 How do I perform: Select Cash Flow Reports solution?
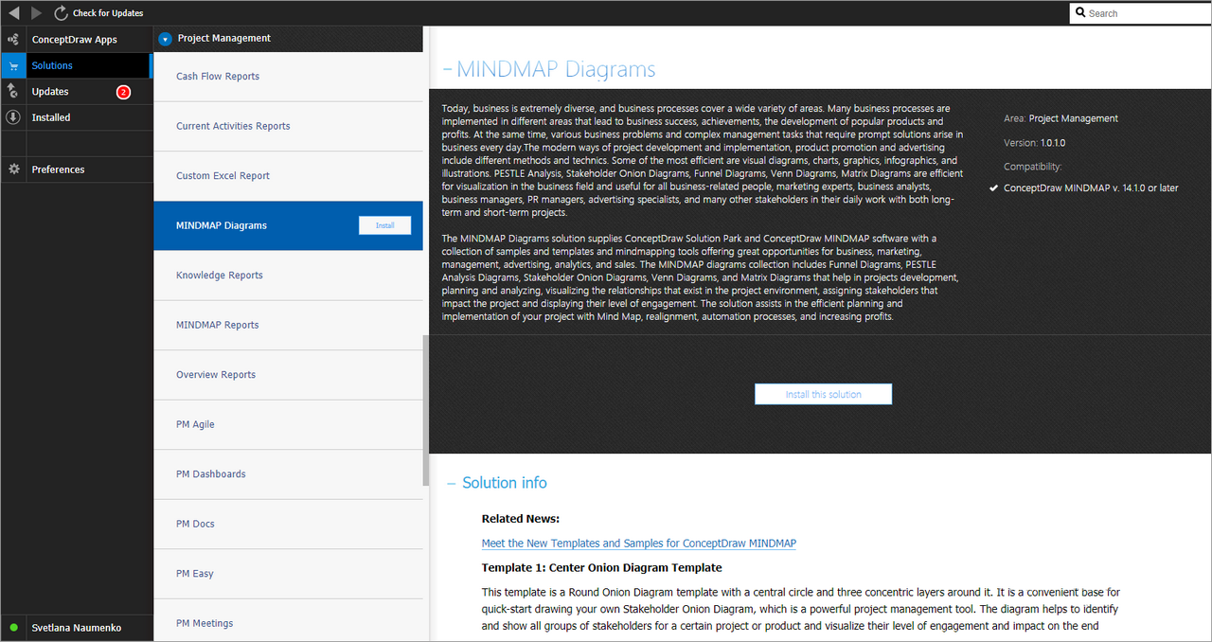click(289, 77)
